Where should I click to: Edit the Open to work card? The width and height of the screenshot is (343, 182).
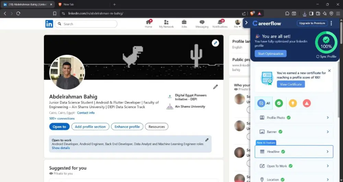[207, 140]
